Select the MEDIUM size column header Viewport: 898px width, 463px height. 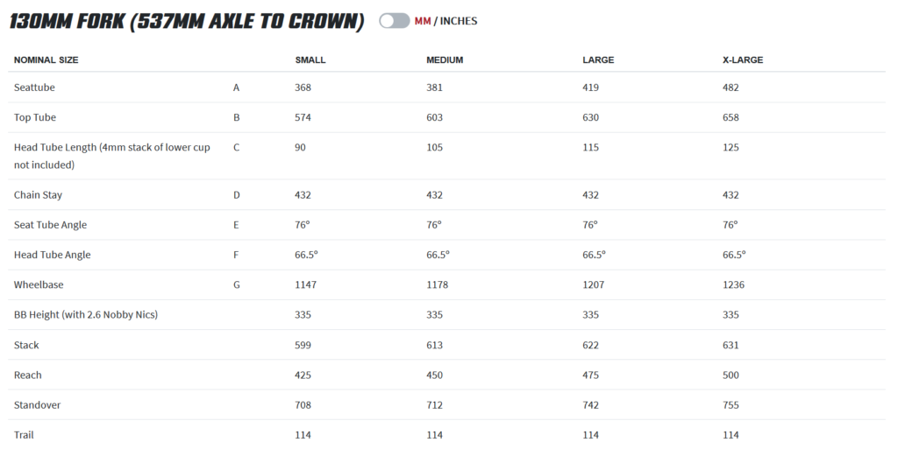[x=445, y=60]
